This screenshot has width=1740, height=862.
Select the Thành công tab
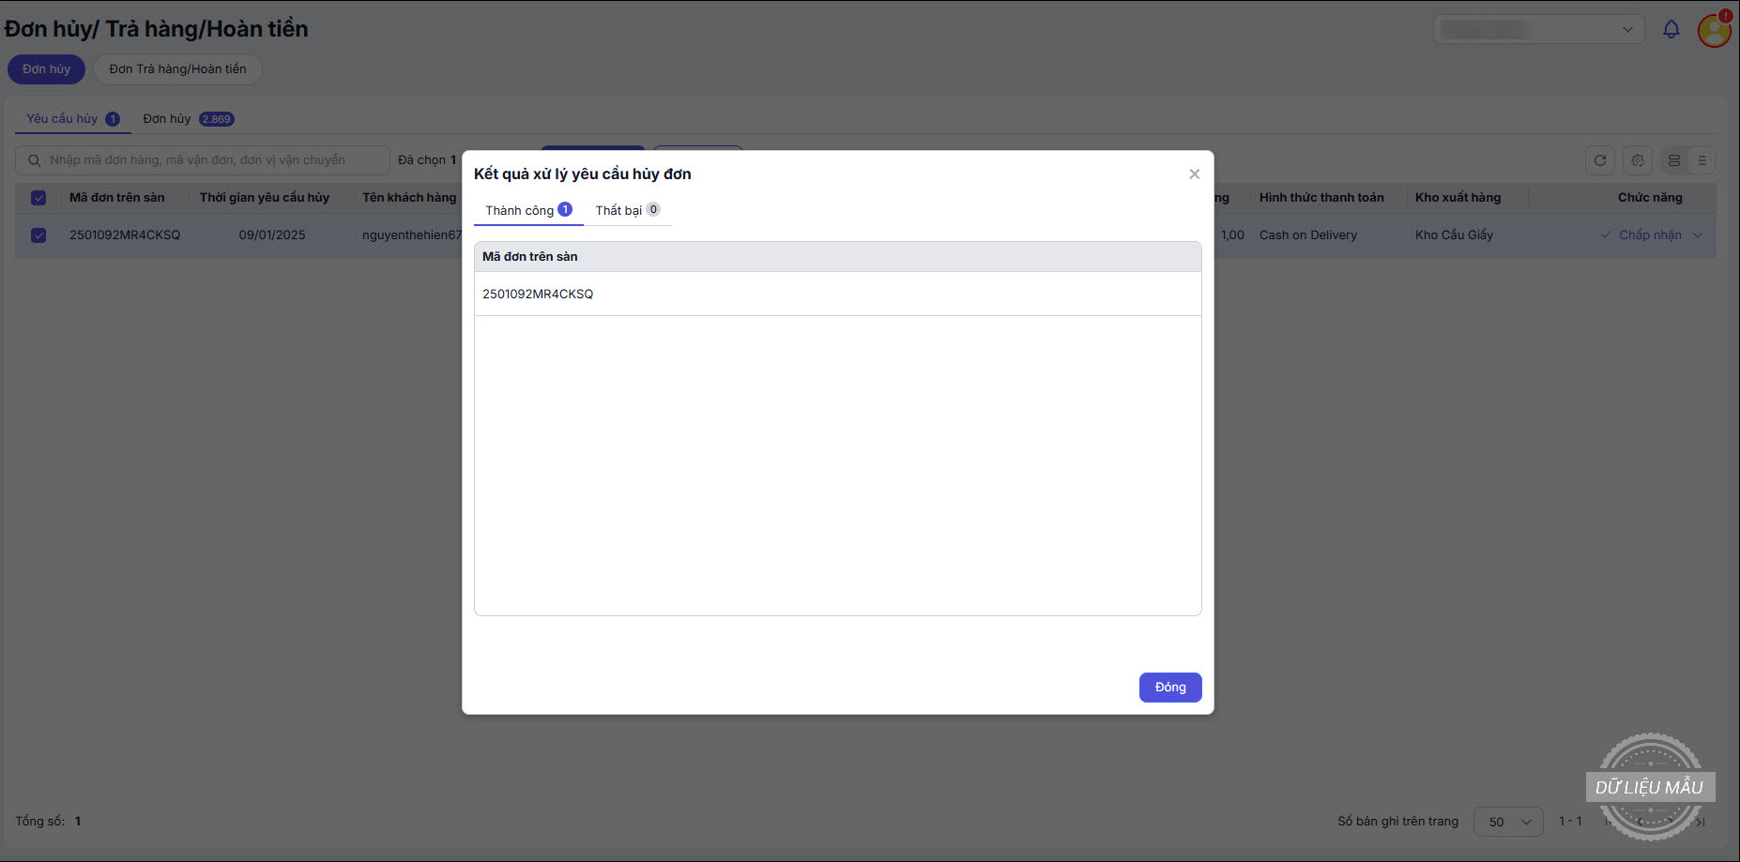tap(528, 210)
